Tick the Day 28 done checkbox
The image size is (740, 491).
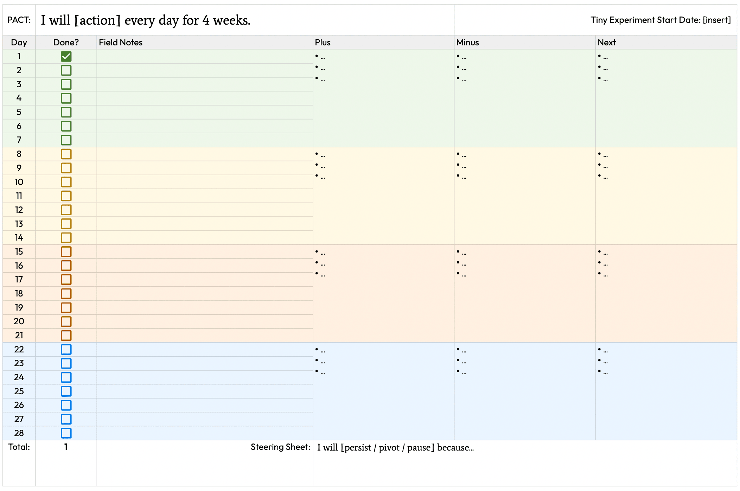point(66,433)
